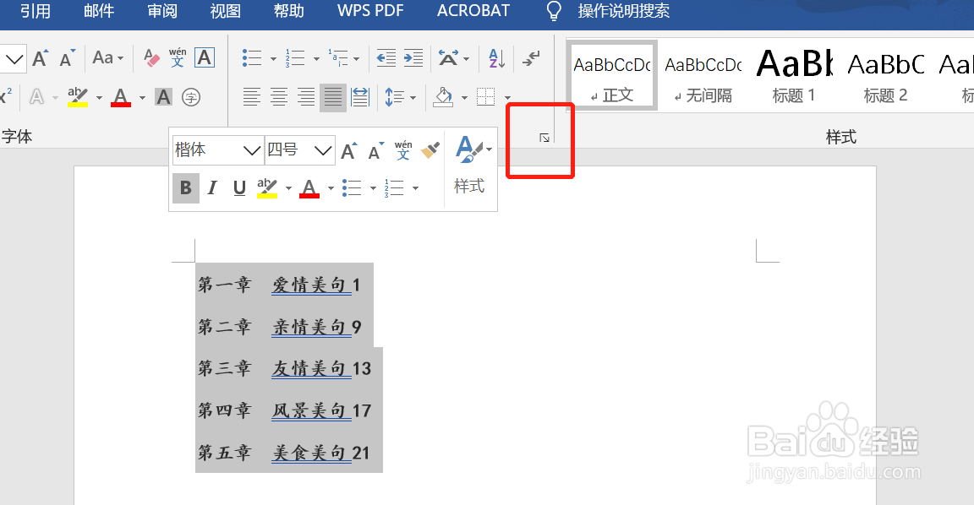Image resolution: width=974 pixels, height=505 pixels.
Task: Click the Increase Indent icon
Action: tap(413, 57)
